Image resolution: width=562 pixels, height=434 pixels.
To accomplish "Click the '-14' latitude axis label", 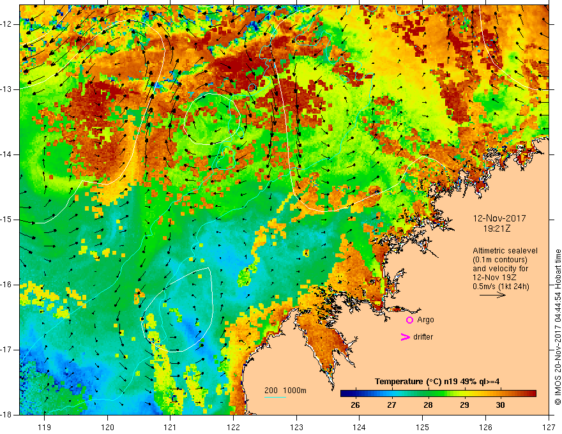I will 6,154.
